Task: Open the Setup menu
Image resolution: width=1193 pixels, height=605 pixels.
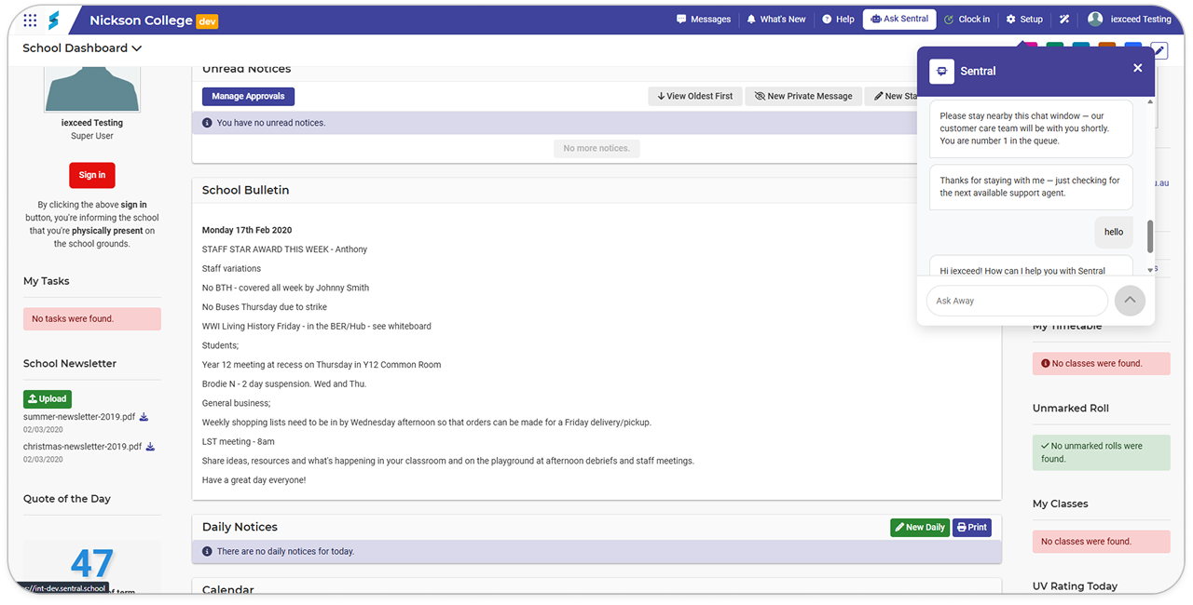Action: click(1024, 20)
